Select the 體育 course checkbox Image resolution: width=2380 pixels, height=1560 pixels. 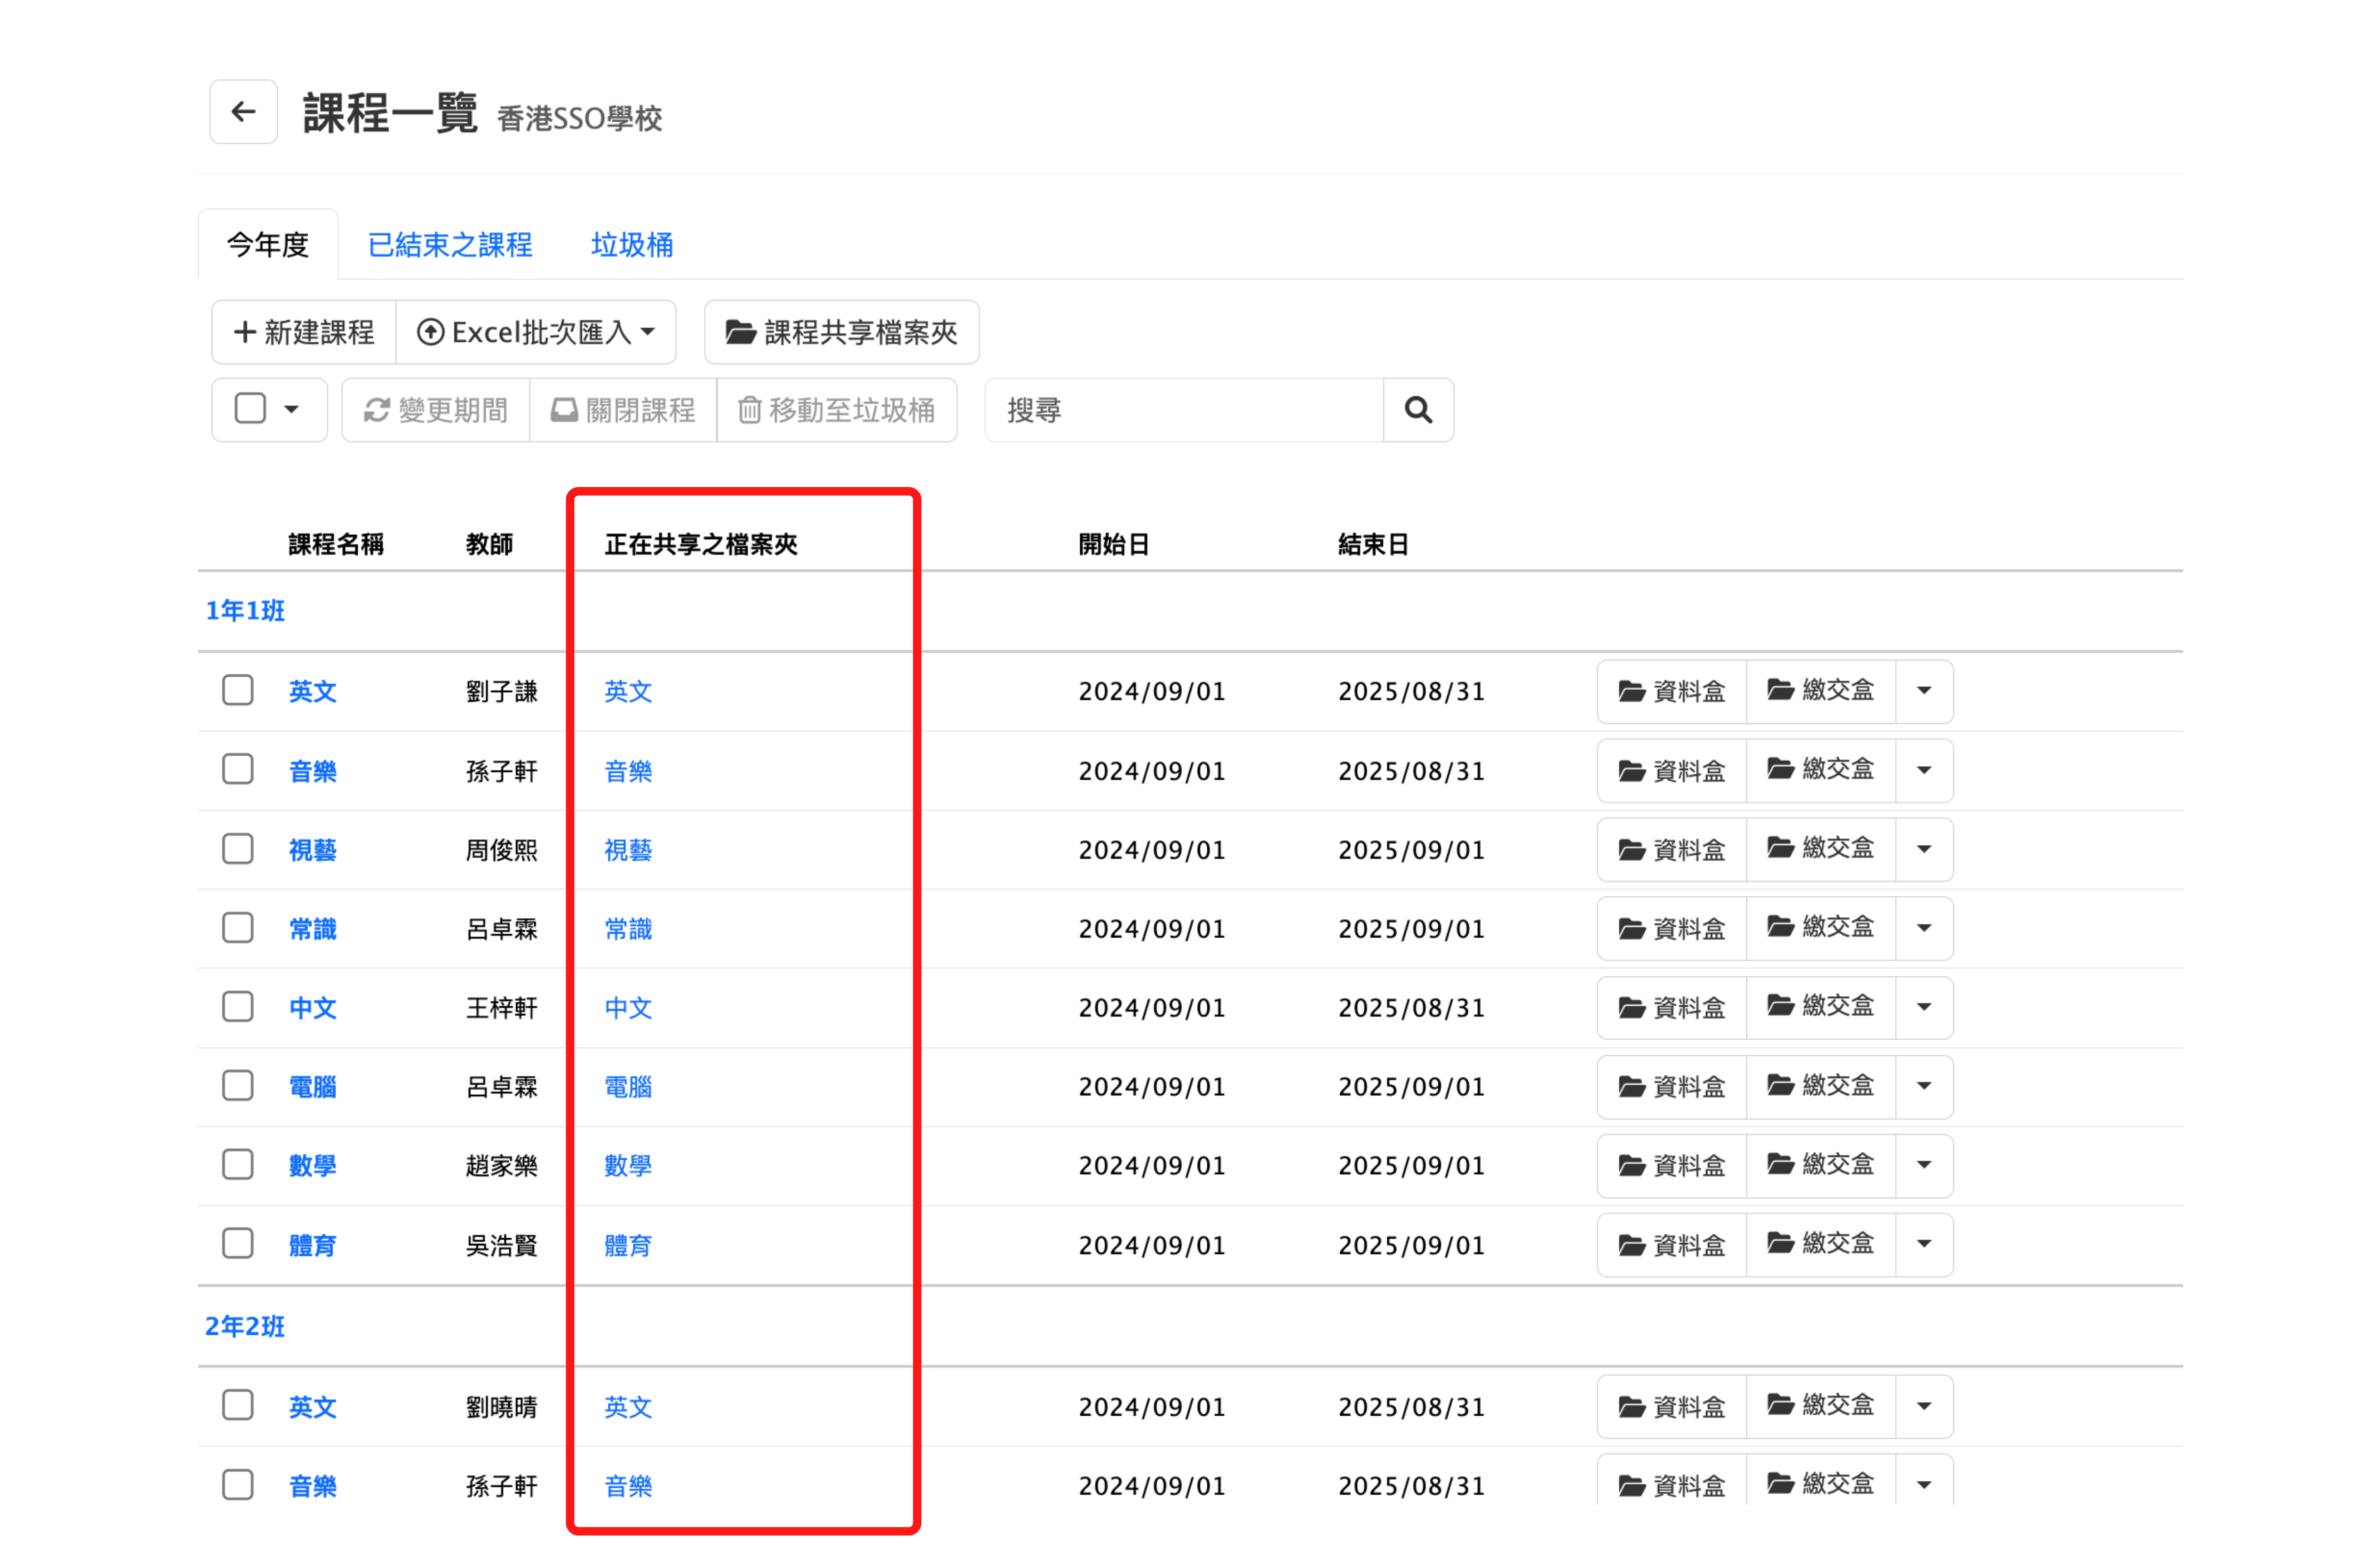click(x=237, y=1244)
